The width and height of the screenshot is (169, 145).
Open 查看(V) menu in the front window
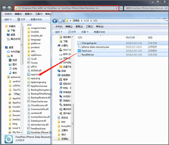[79, 26]
